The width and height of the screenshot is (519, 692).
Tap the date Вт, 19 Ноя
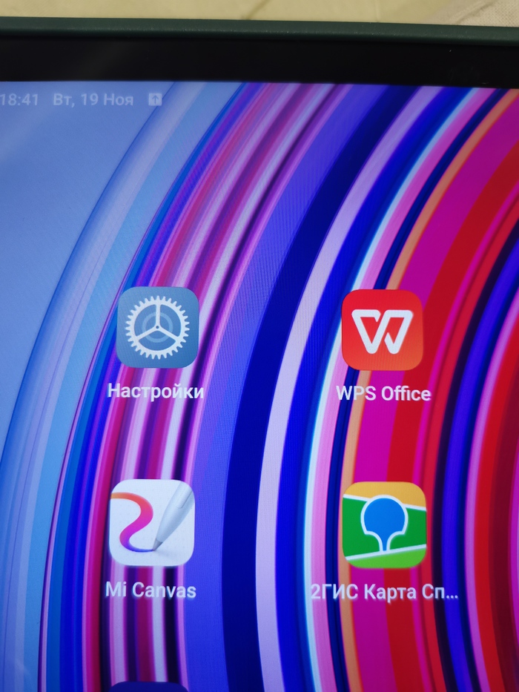(x=93, y=99)
